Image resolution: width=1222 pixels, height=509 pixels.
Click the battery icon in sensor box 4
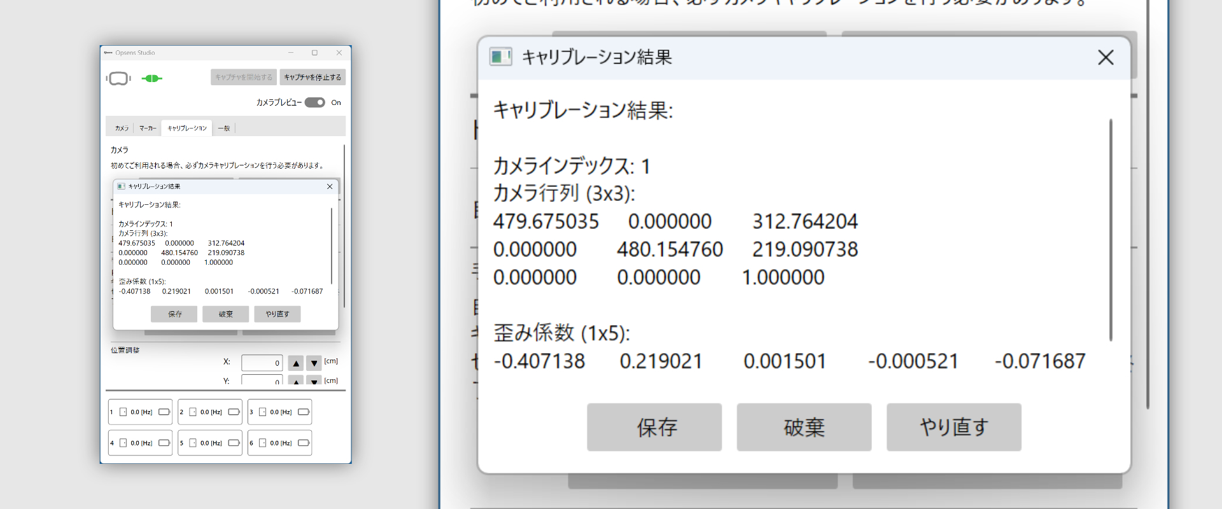(164, 443)
